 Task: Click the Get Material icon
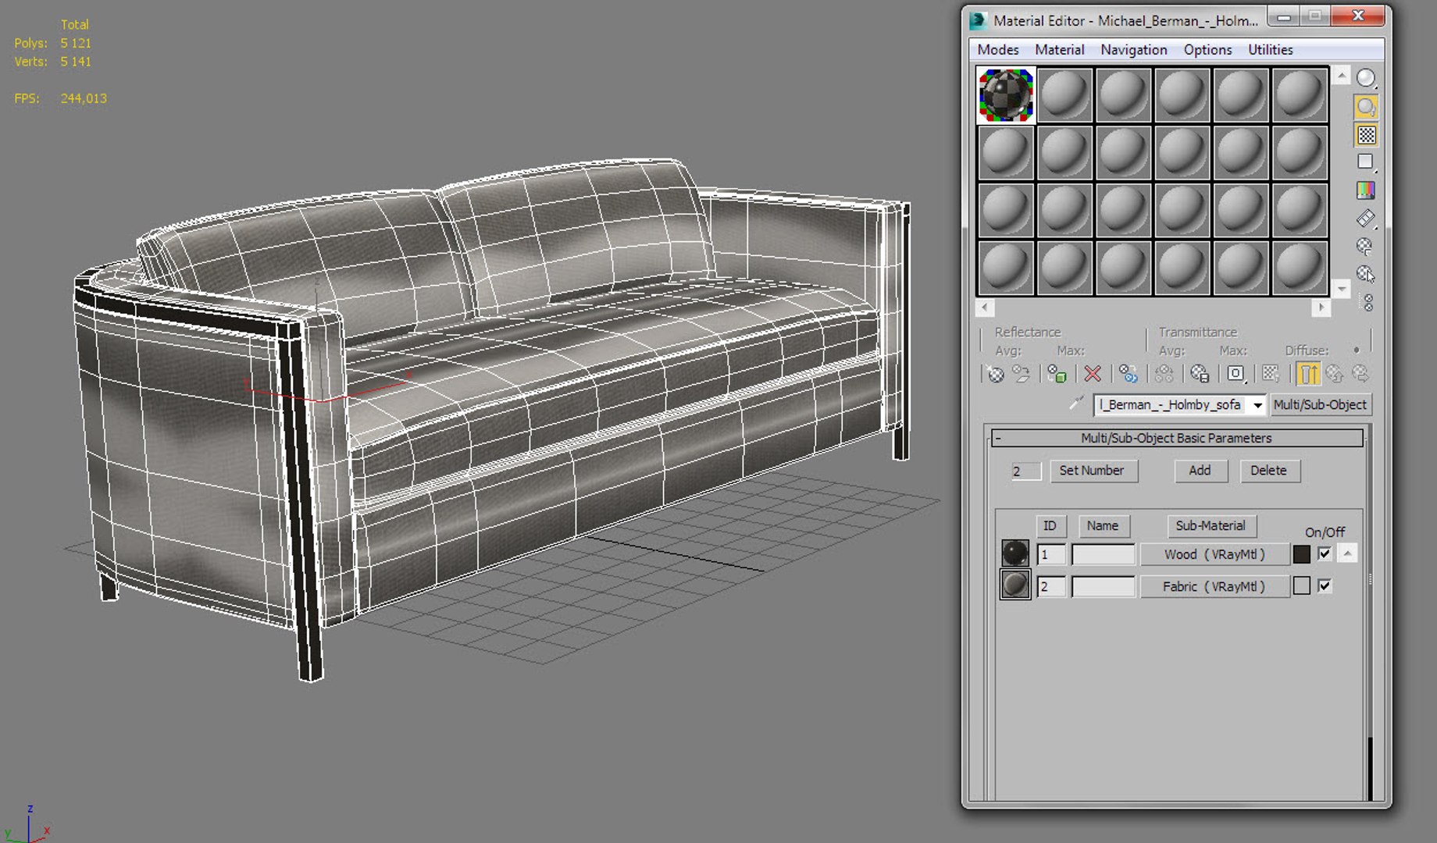995,374
